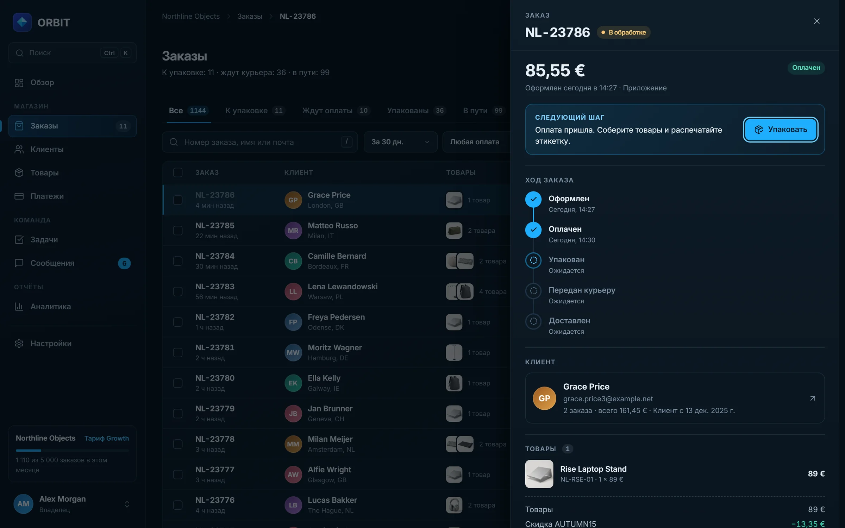Open Клиенты section in sidebar

72,149
